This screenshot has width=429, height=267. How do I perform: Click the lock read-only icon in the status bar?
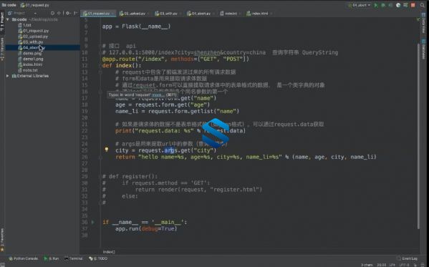coord(415,265)
